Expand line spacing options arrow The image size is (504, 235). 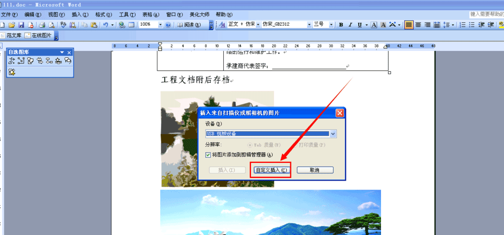[x=453, y=25]
